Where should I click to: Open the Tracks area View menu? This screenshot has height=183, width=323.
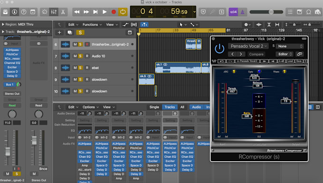(x=112, y=25)
